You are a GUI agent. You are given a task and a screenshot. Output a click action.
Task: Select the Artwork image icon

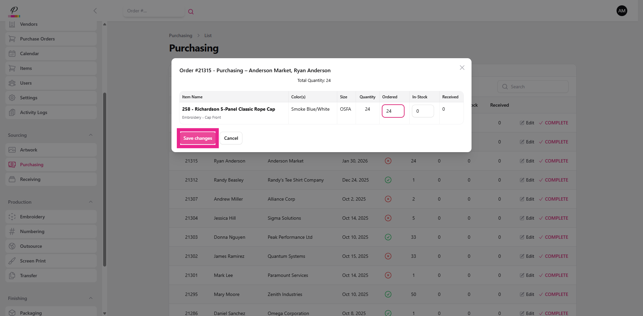tap(12, 150)
